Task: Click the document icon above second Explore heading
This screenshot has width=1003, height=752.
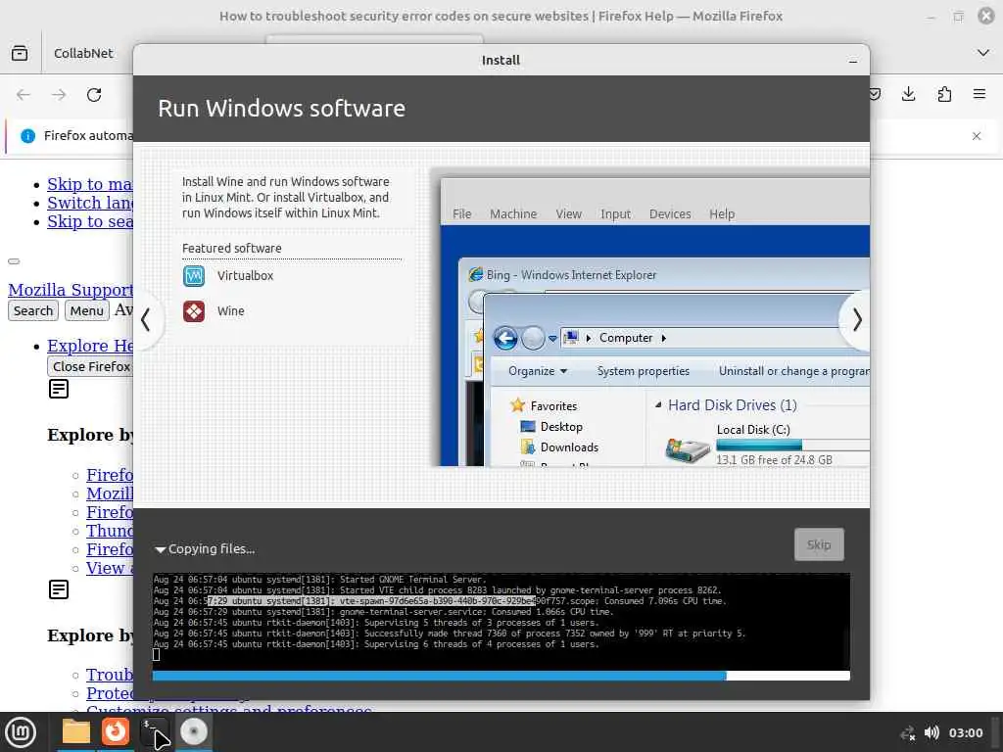Action: coord(59,589)
